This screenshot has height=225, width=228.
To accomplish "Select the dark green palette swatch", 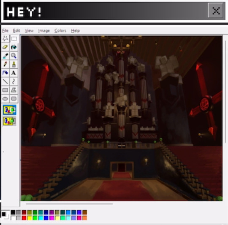I will (x=35, y=212).
